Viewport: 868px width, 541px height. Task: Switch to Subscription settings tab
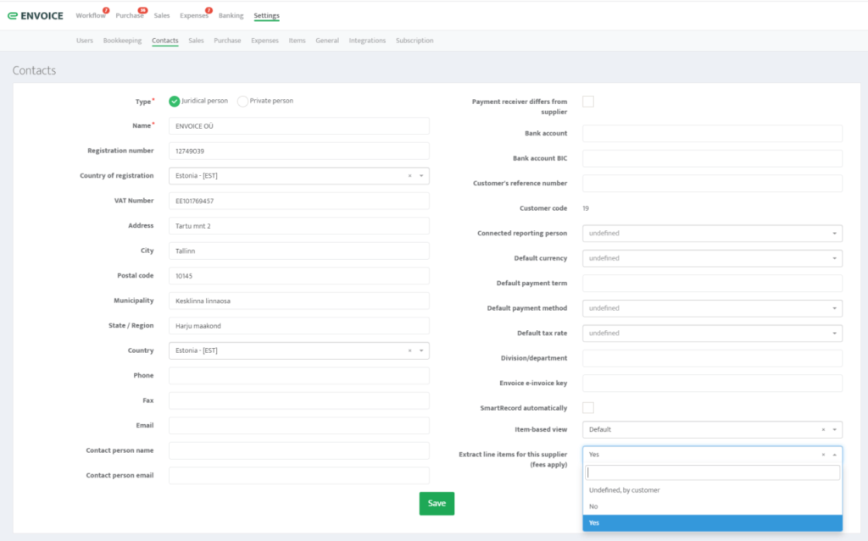click(x=415, y=41)
